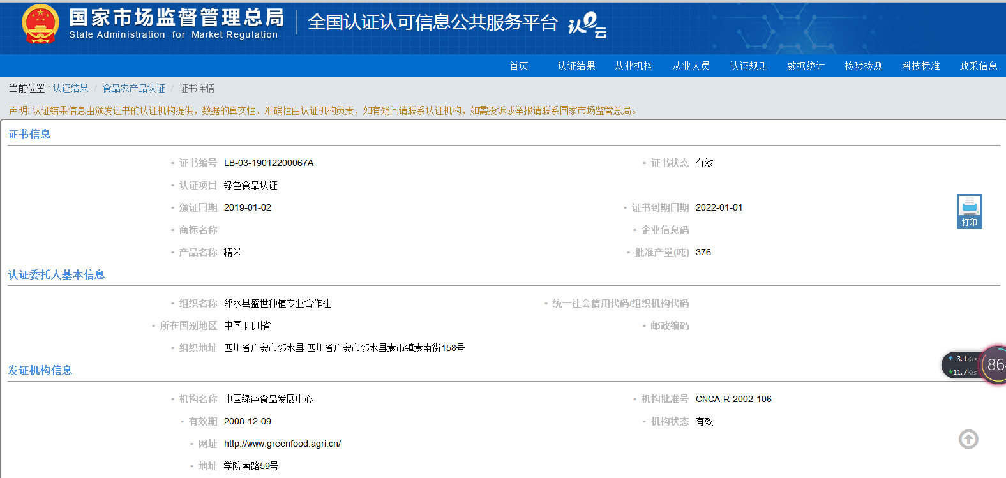The image size is (1006, 478).
Task: Go to 认证规则 menu item
Action: click(749, 66)
